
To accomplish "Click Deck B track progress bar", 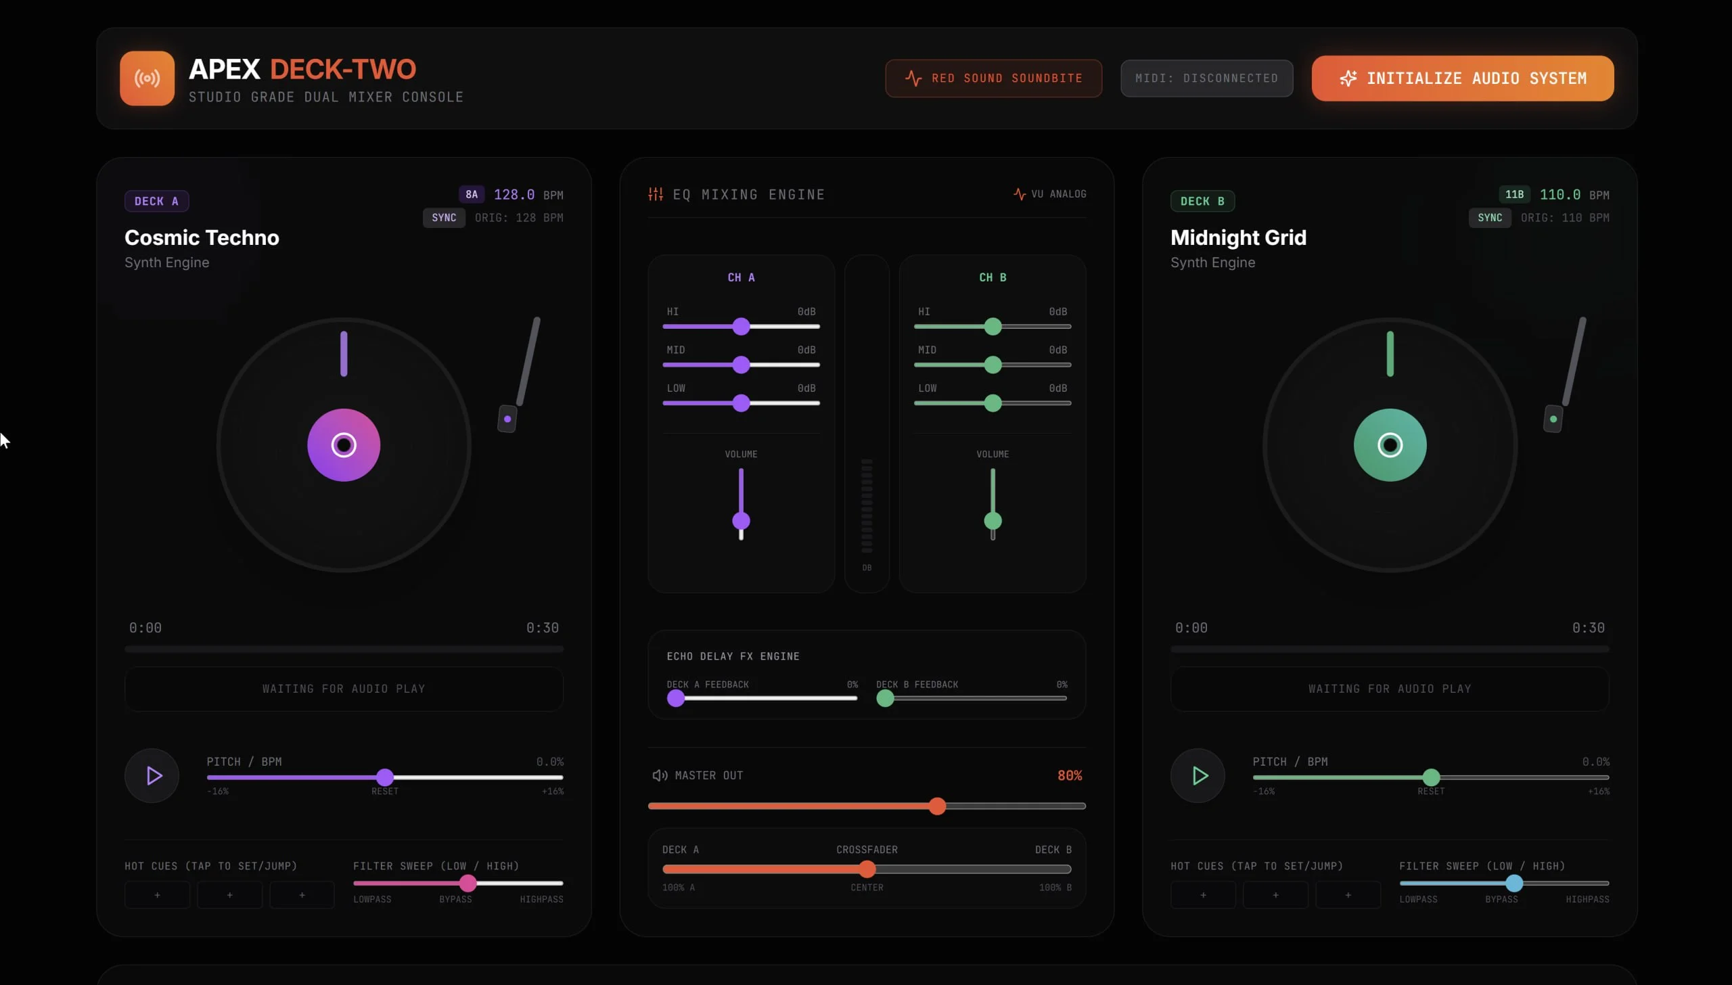I will coord(1390,649).
